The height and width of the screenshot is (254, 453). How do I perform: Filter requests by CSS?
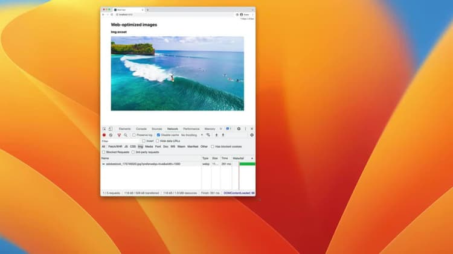(133, 147)
